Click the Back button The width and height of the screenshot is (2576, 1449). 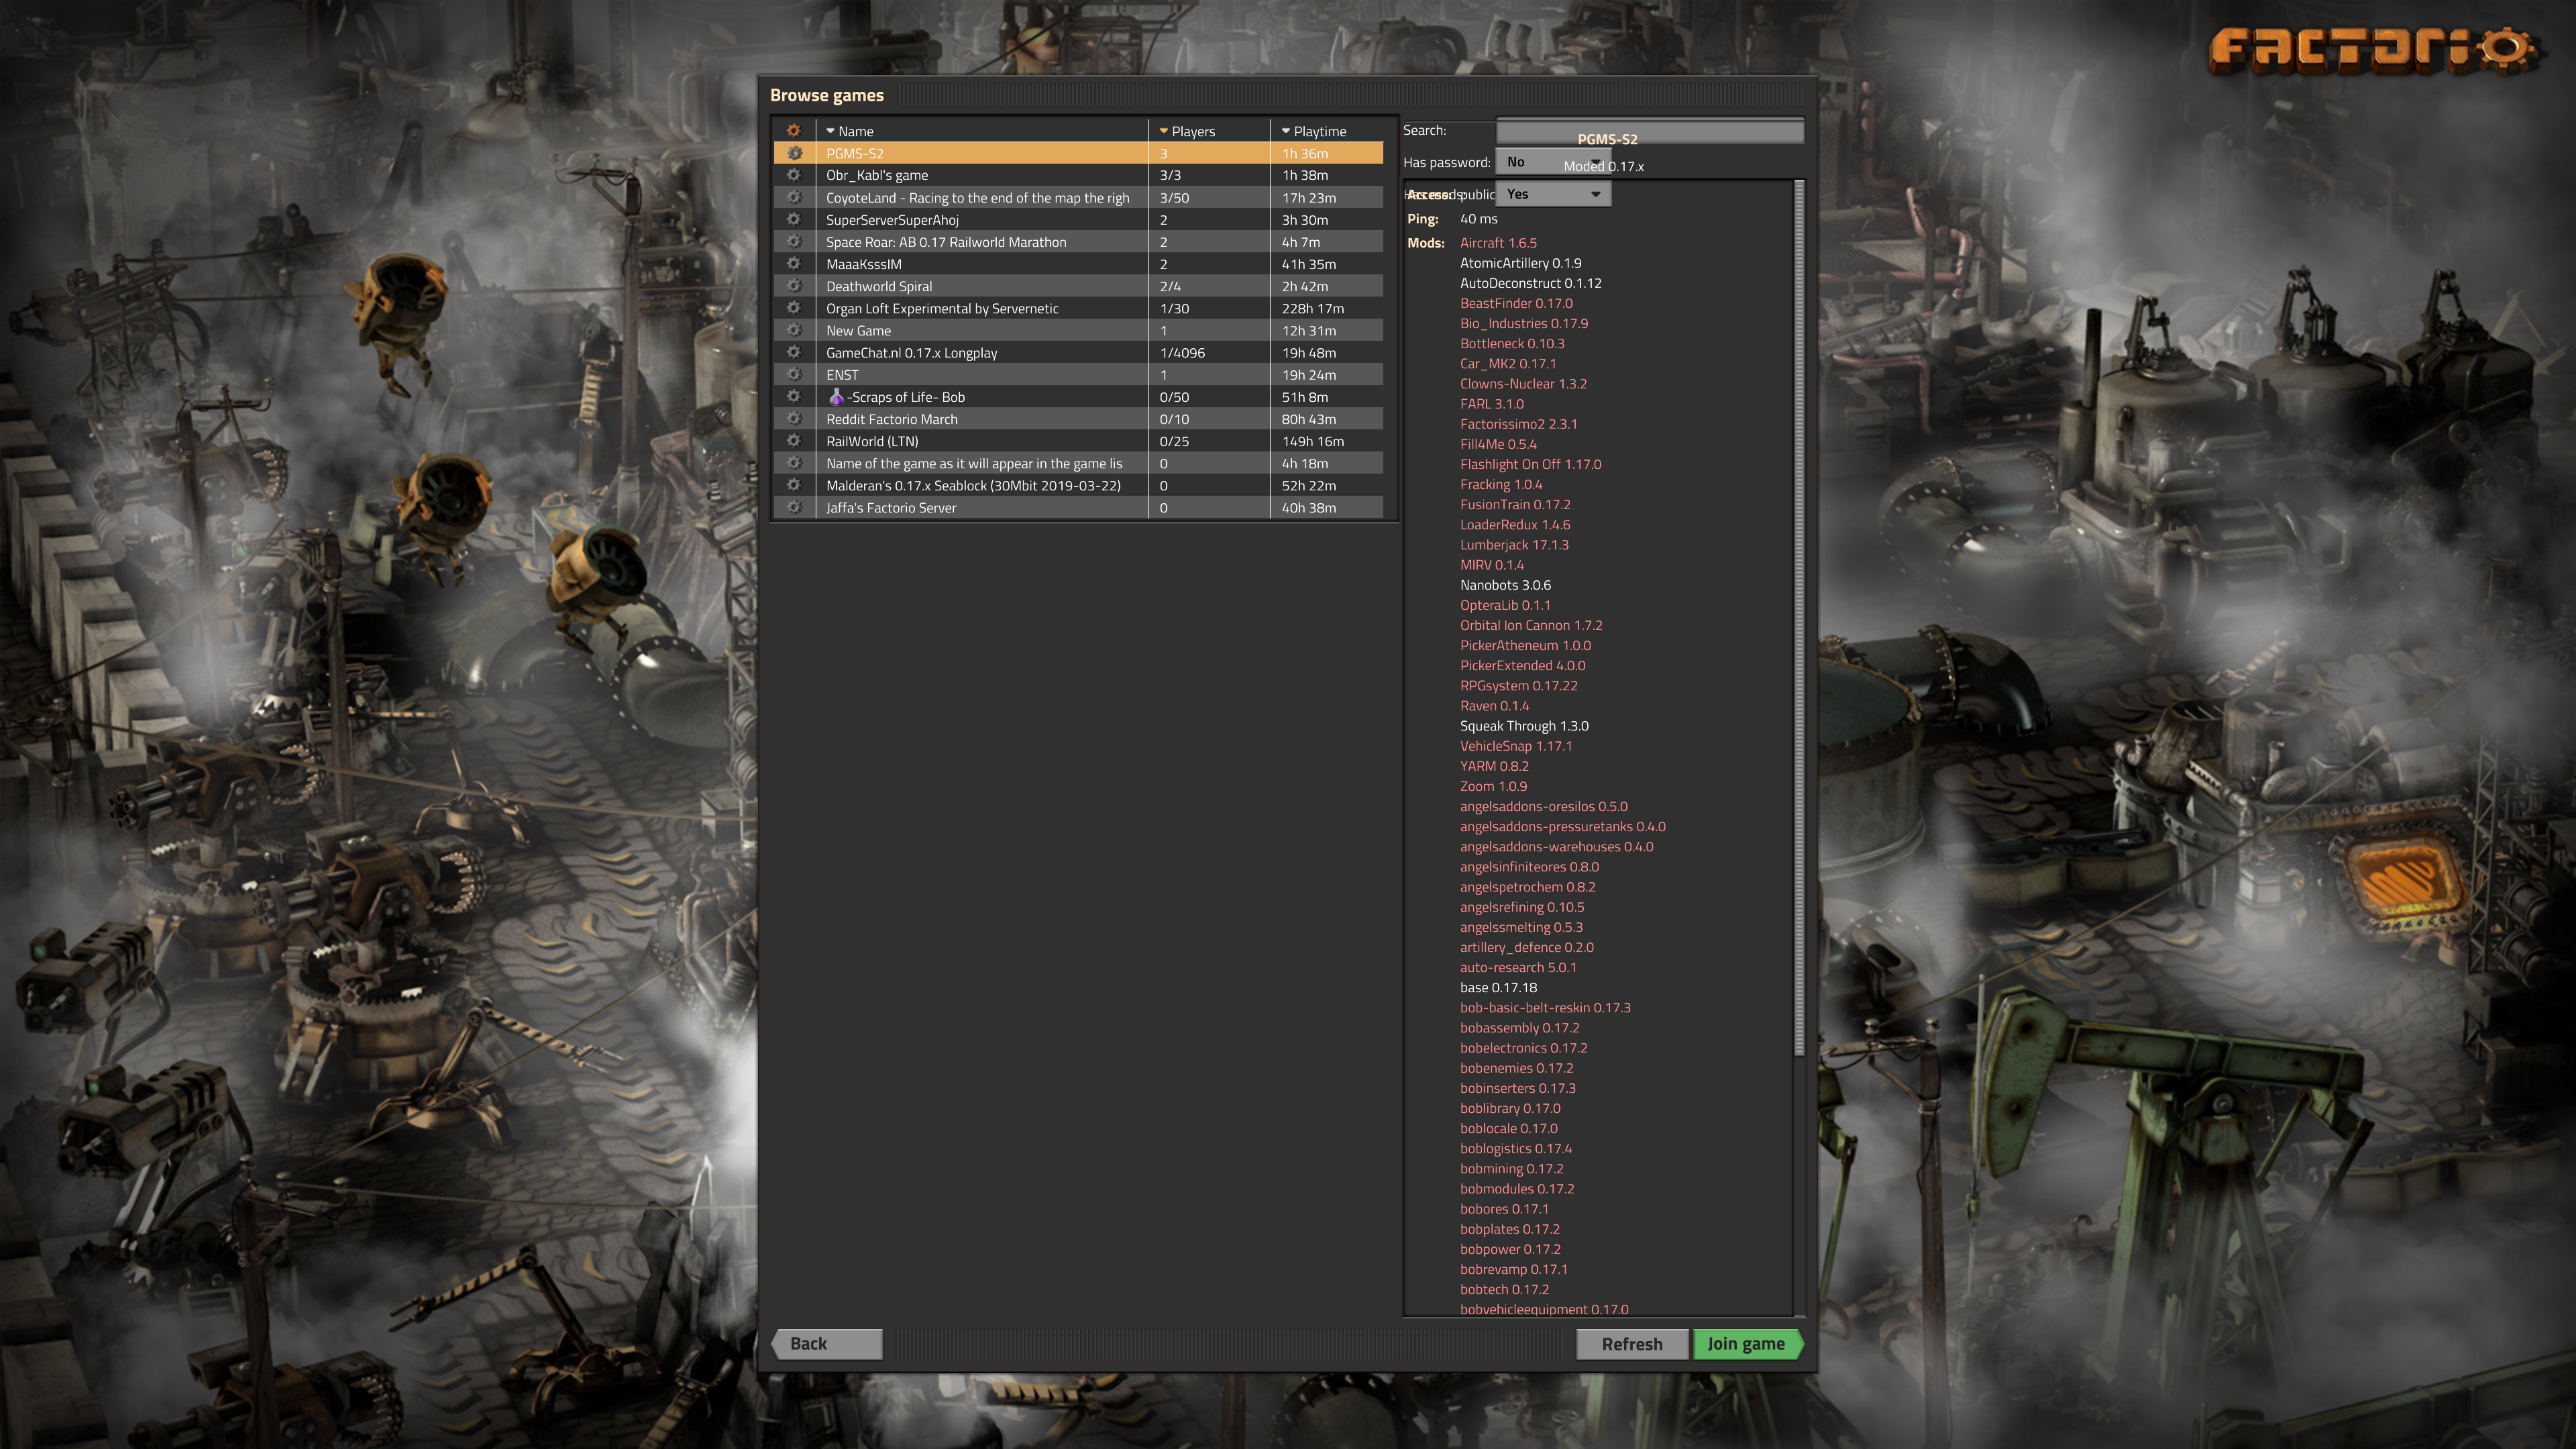click(827, 1343)
